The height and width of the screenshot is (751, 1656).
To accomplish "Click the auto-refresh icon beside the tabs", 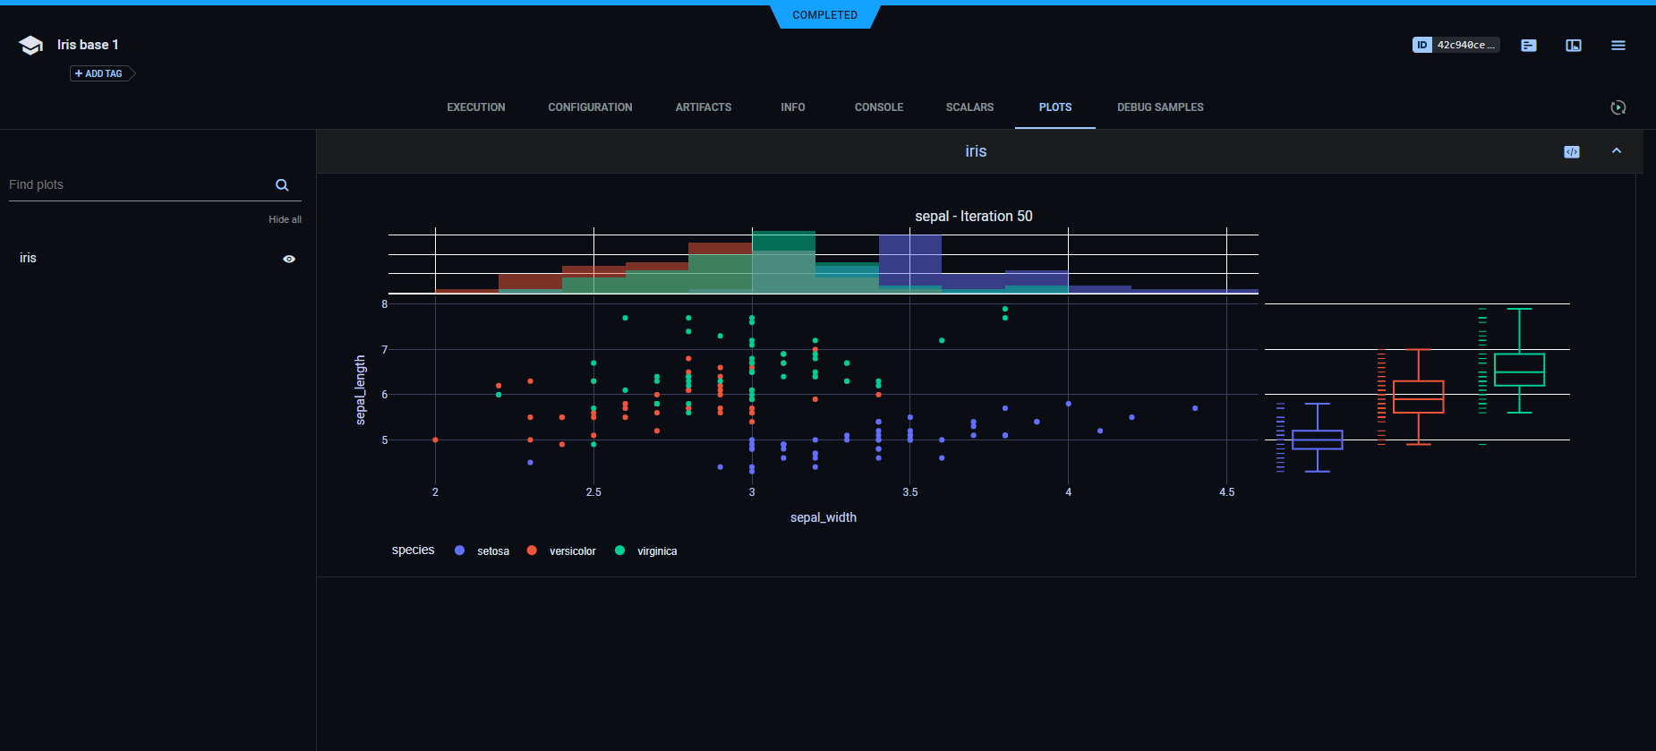I will tap(1618, 107).
